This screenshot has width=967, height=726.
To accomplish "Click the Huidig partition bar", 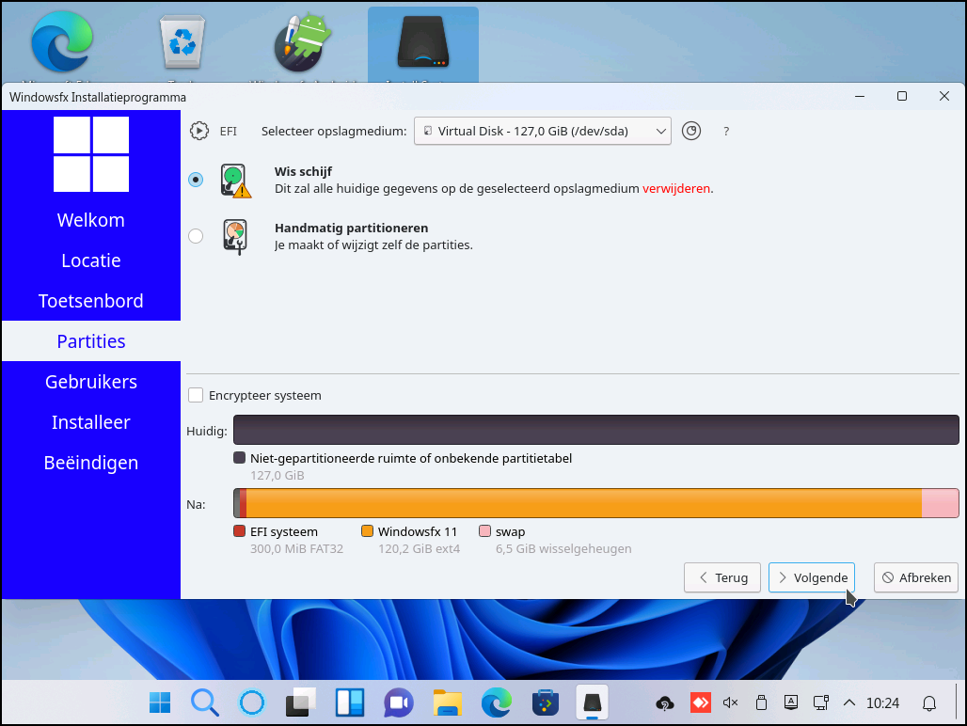I will (595, 430).
